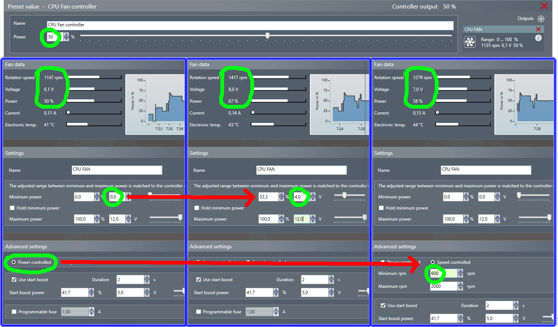This screenshot has width=558, height=327.
Task: Close the Preset value window red X
Action: pos(544,6)
